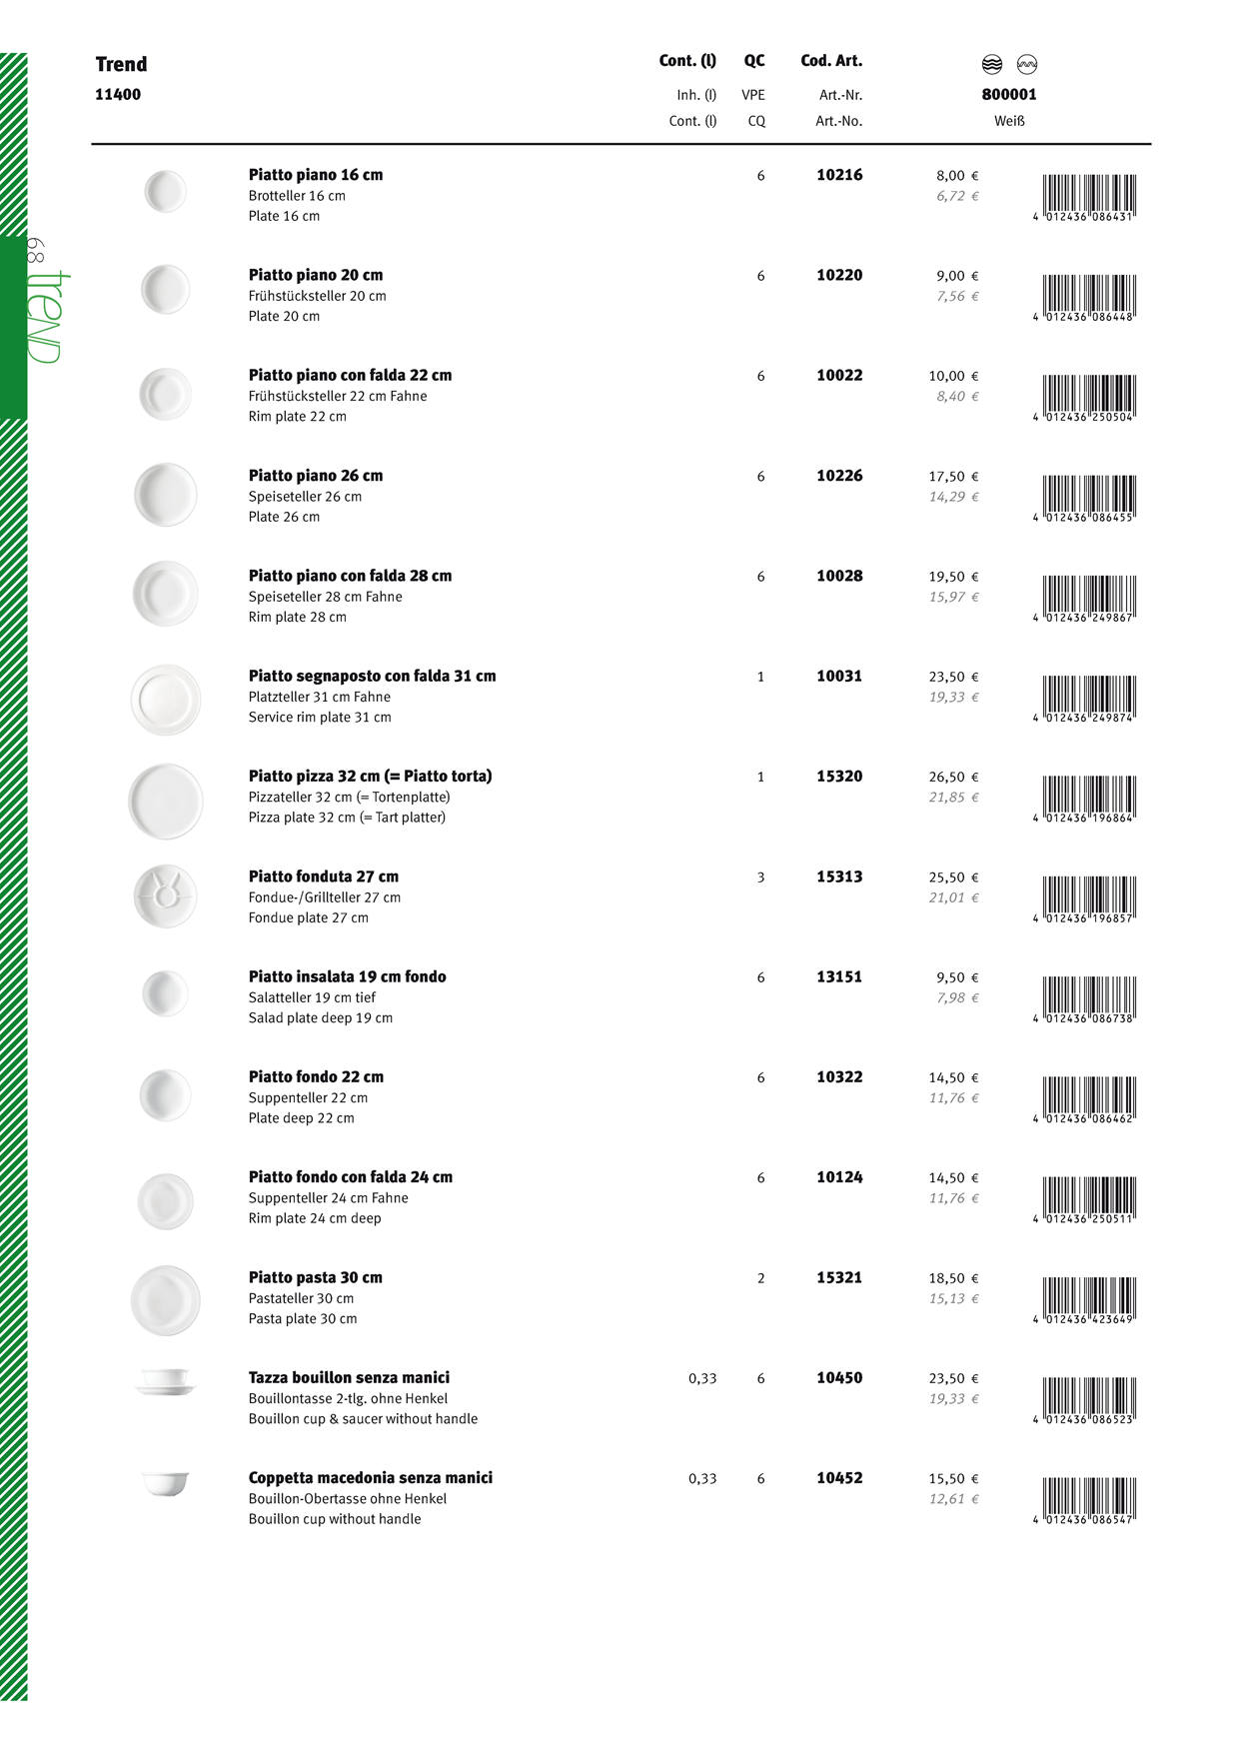The height and width of the screenshot is (1753, 1239).
Task: Select the 19,50 € price
Action: (x=953, y=577)
